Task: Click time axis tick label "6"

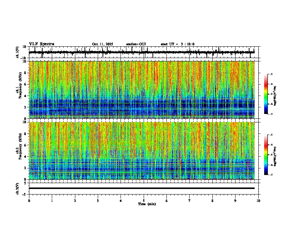Action: (167, 201)
